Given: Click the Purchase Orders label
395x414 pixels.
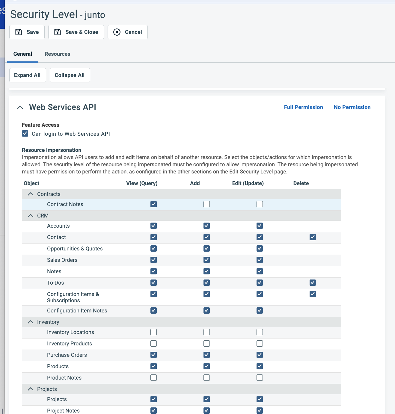Looking at the screenshot, I should coord(67,355).
